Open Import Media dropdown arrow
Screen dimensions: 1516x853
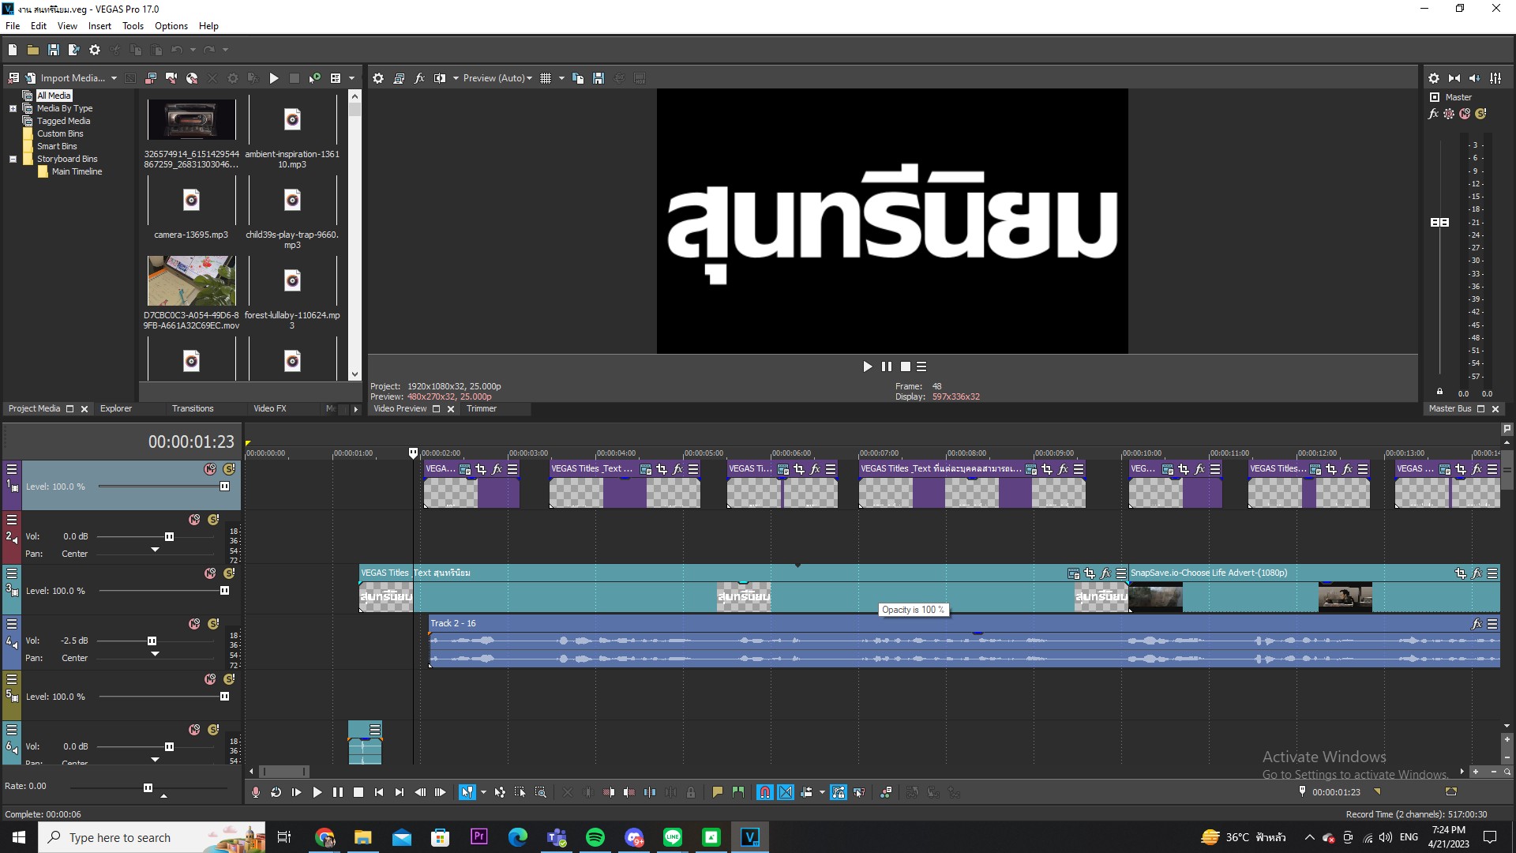114,78
